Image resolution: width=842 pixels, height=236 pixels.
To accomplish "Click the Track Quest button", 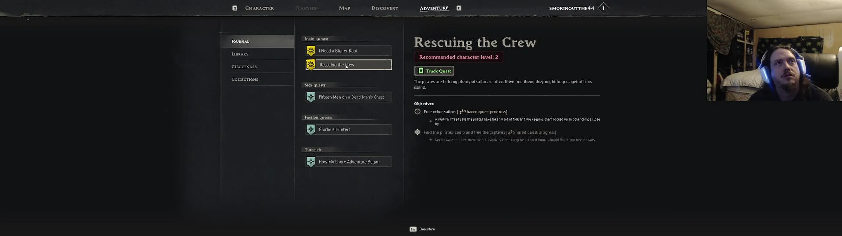I will pyautogui.click(x=434, y=71).
